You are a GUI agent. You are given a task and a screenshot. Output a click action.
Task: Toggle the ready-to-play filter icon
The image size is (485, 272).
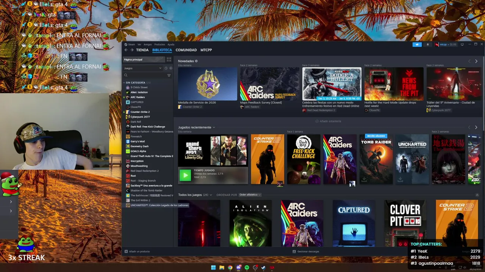(171, 68)
